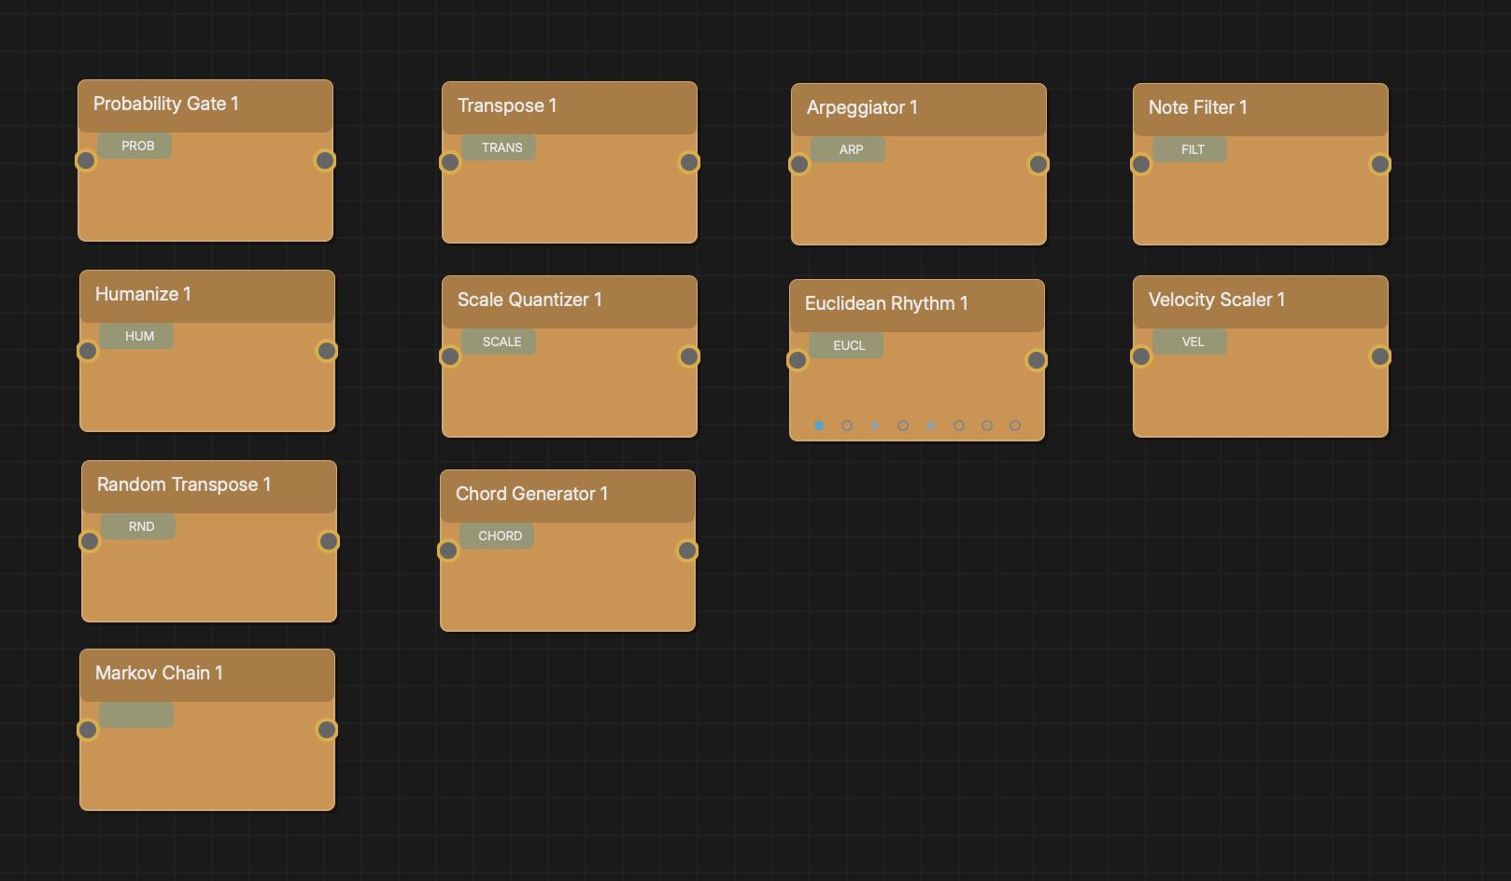Image resolution: width=1511 pixels, height=881 pixels.
Task: Click the output port of Random Transpose 1
Action: coord(329,541)
